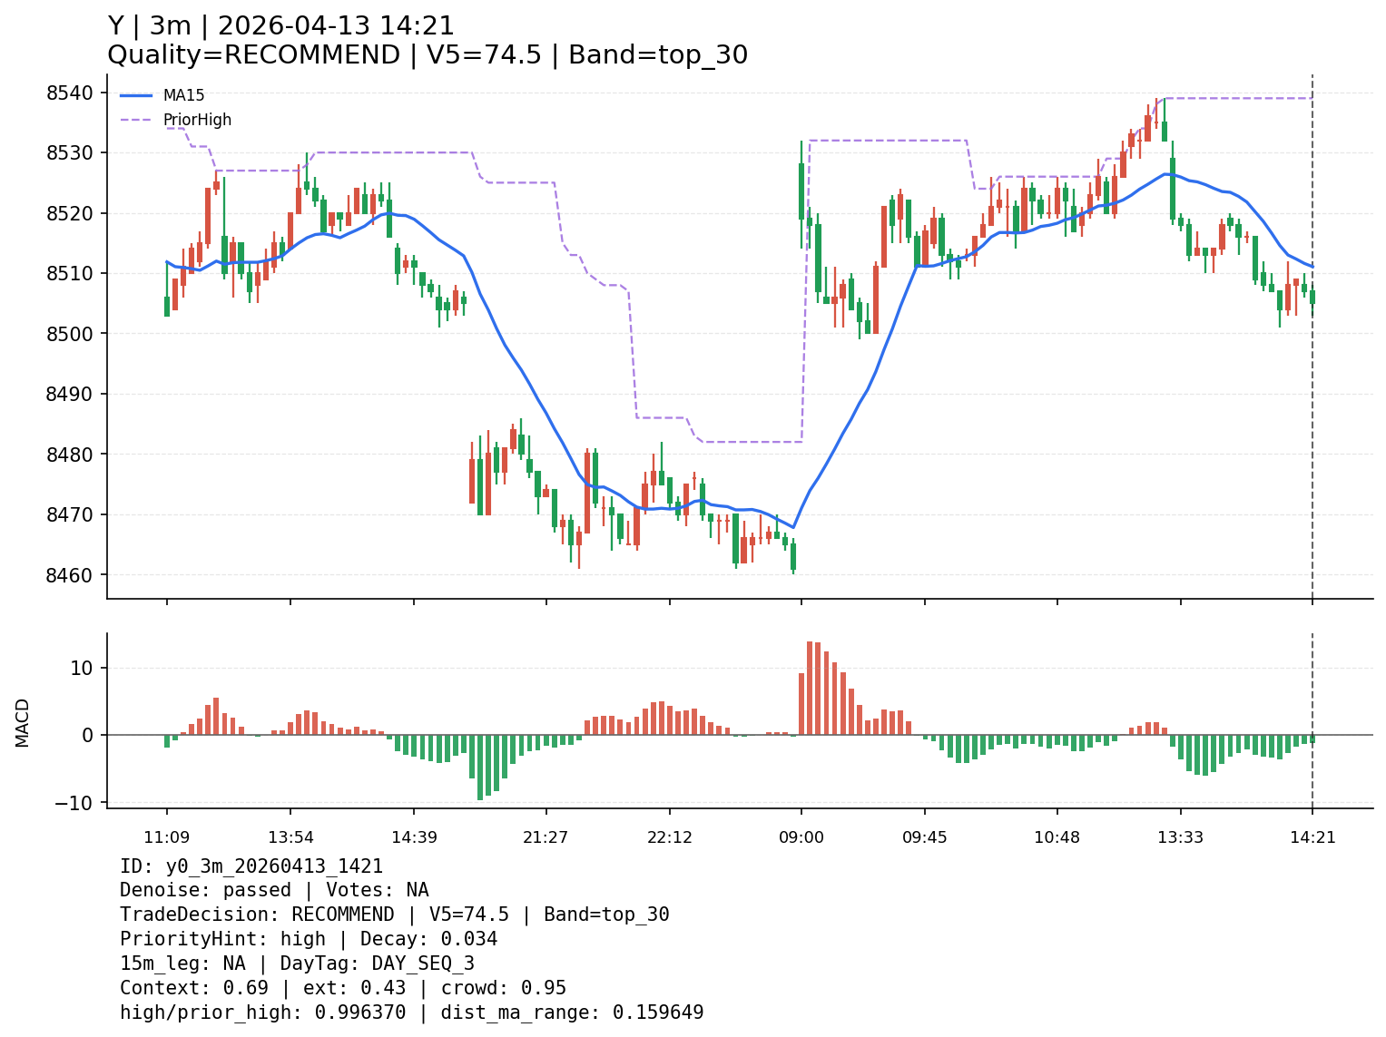Viewport: 1386px width, 1037px height.
Task: Click the MA15 blue line legend swatch
Action: (136, 95)
